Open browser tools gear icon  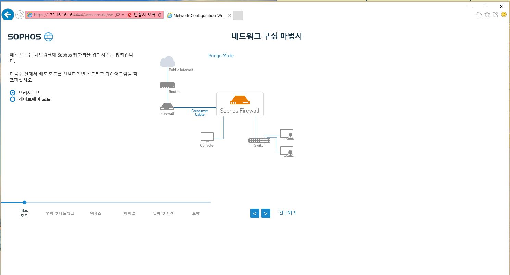496,15
